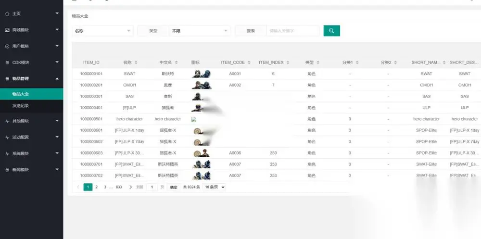Click ITEM_ID cell 1000000601

91,131
